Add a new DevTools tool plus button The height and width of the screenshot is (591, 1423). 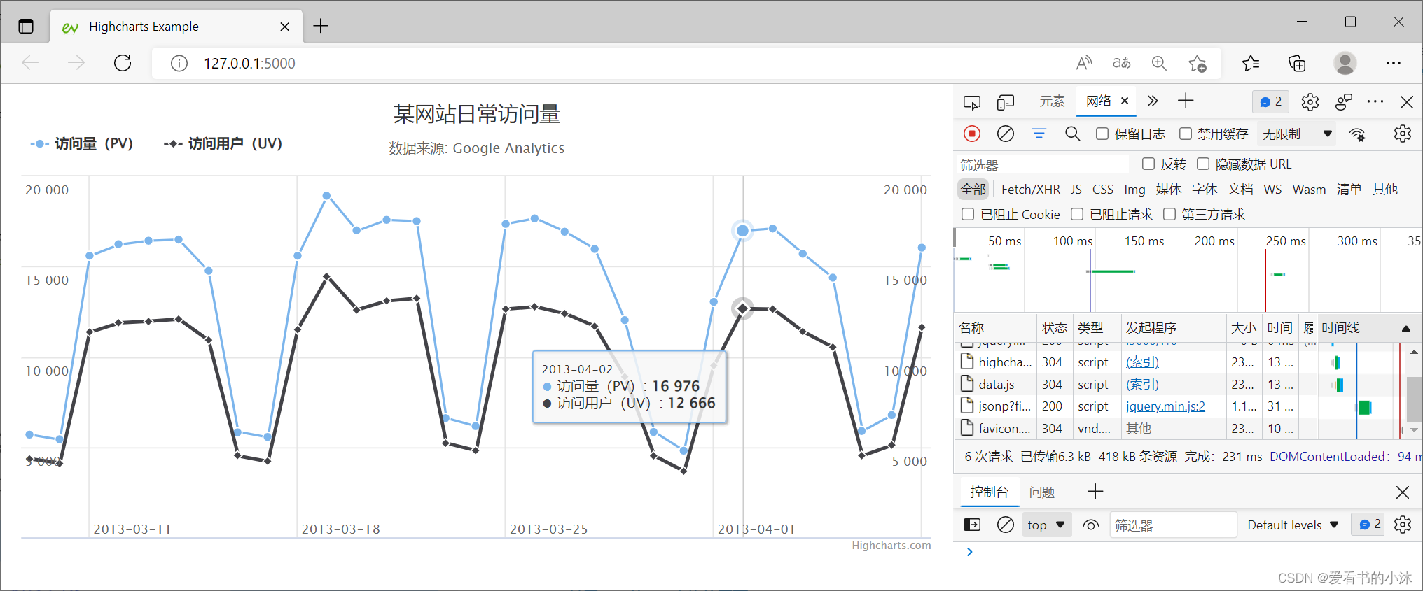point(1186,101)
